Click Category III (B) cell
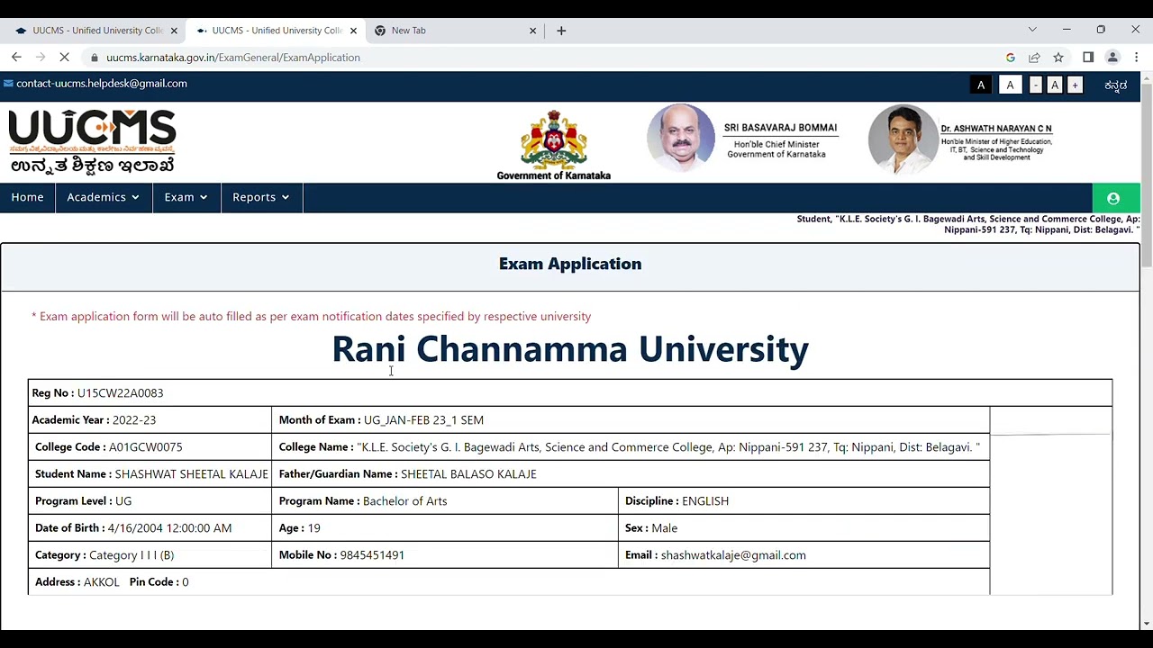This screenshot has height=648, width=1153. [150, 555]
